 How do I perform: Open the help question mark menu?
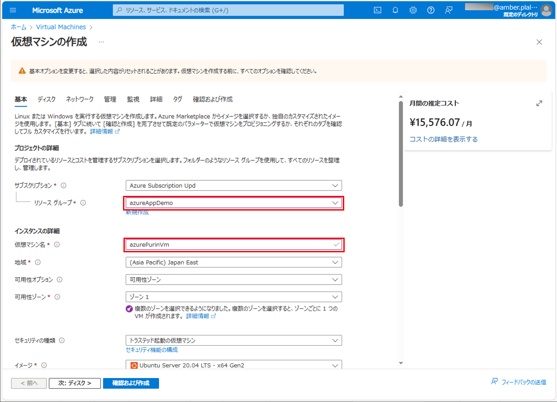point(431,10)
